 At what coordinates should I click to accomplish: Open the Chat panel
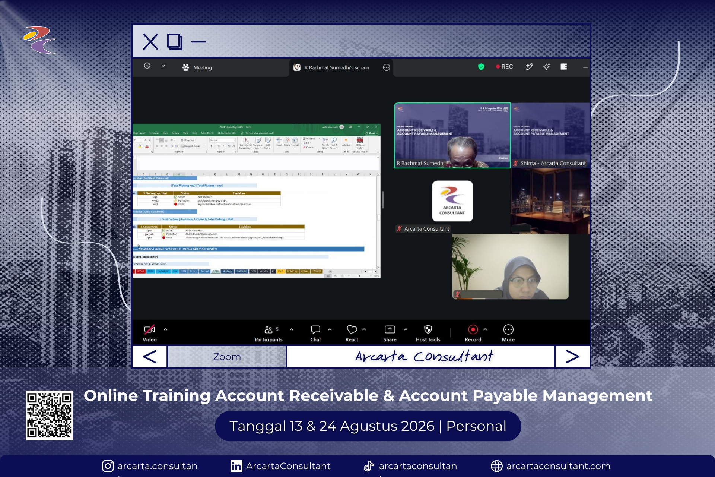click(x=315, y=333)
